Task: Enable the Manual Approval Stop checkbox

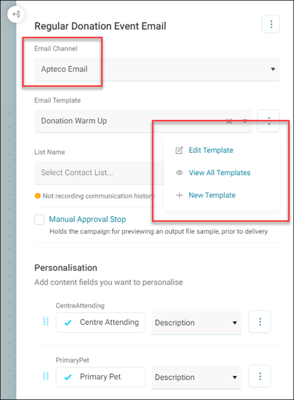Action: tap(39, 219)
